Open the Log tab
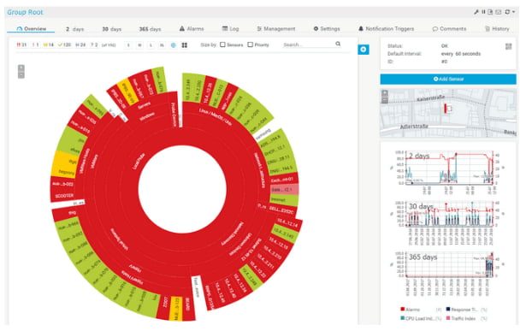This screenshot has width=520, height=331. coord(230,29)
